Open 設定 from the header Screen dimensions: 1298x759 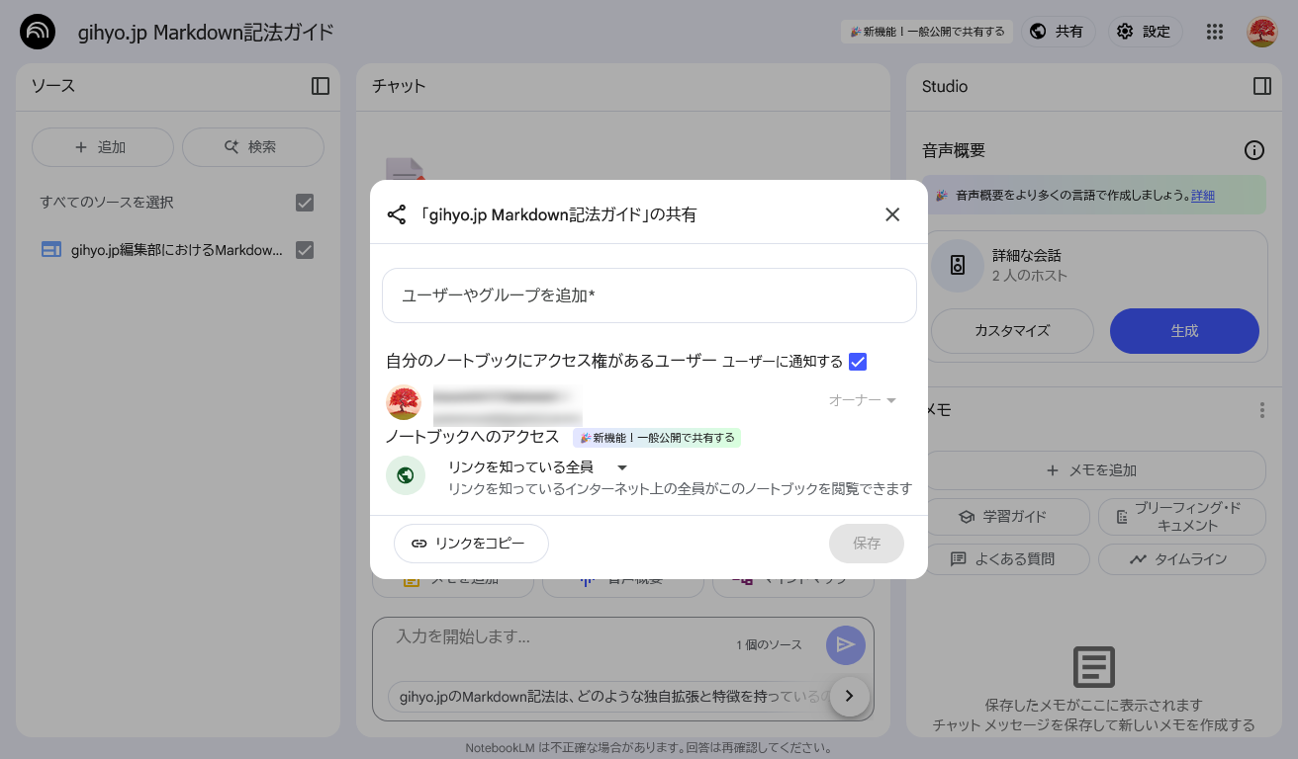(1145, 32)
